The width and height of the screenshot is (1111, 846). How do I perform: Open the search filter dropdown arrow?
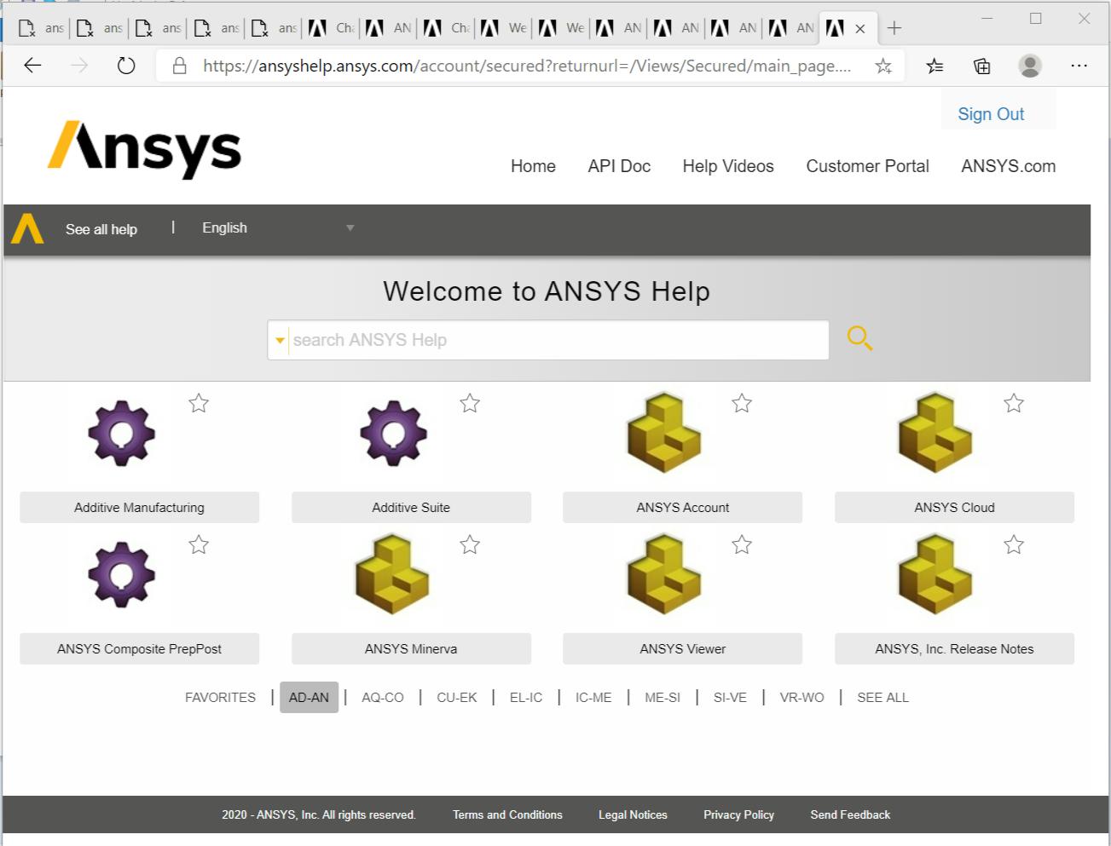click(x=280, y=341)
